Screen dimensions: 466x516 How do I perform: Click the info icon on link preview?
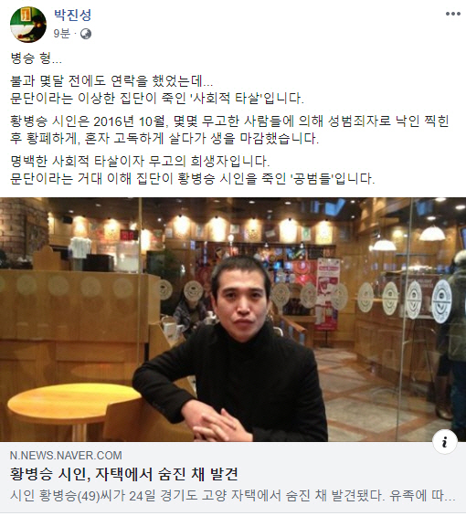(445, 442)
